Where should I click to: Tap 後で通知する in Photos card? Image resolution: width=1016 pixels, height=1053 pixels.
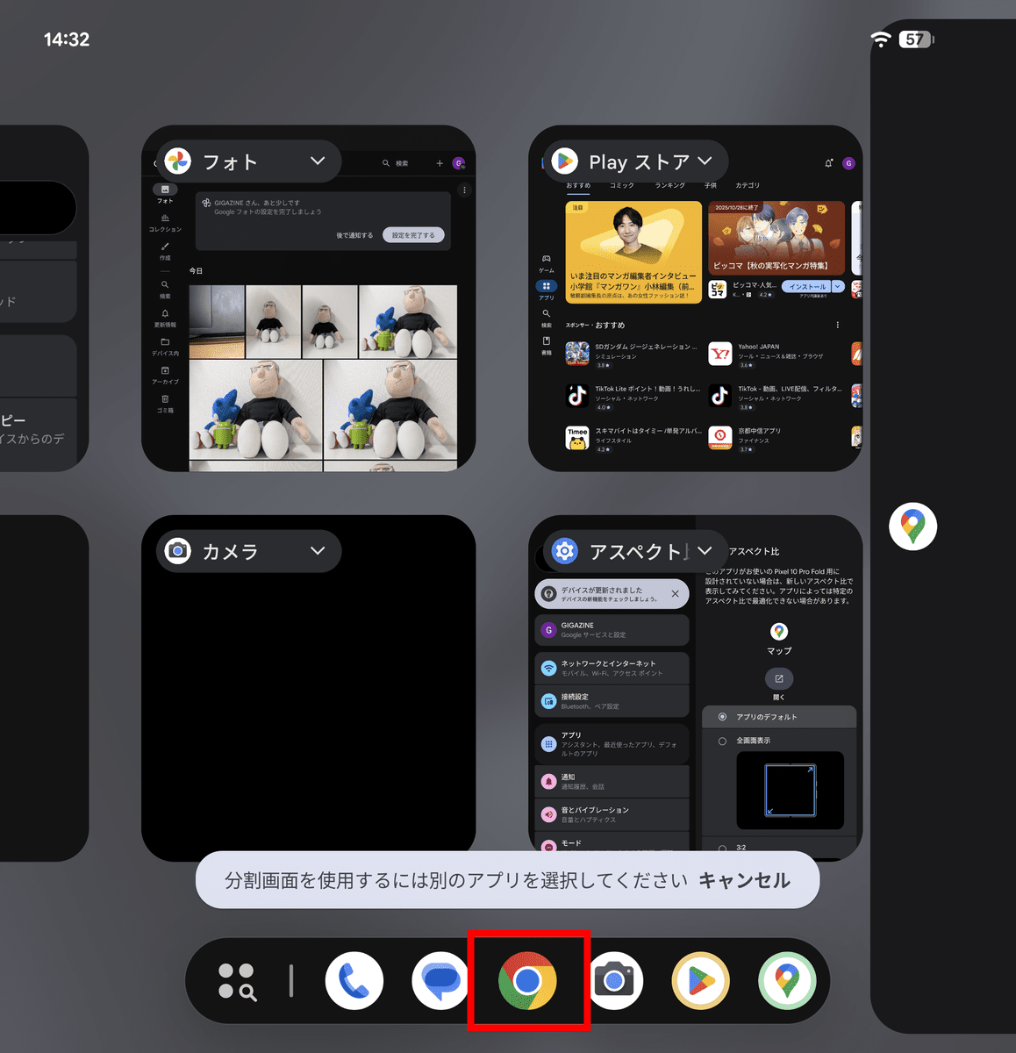point(354,235)
